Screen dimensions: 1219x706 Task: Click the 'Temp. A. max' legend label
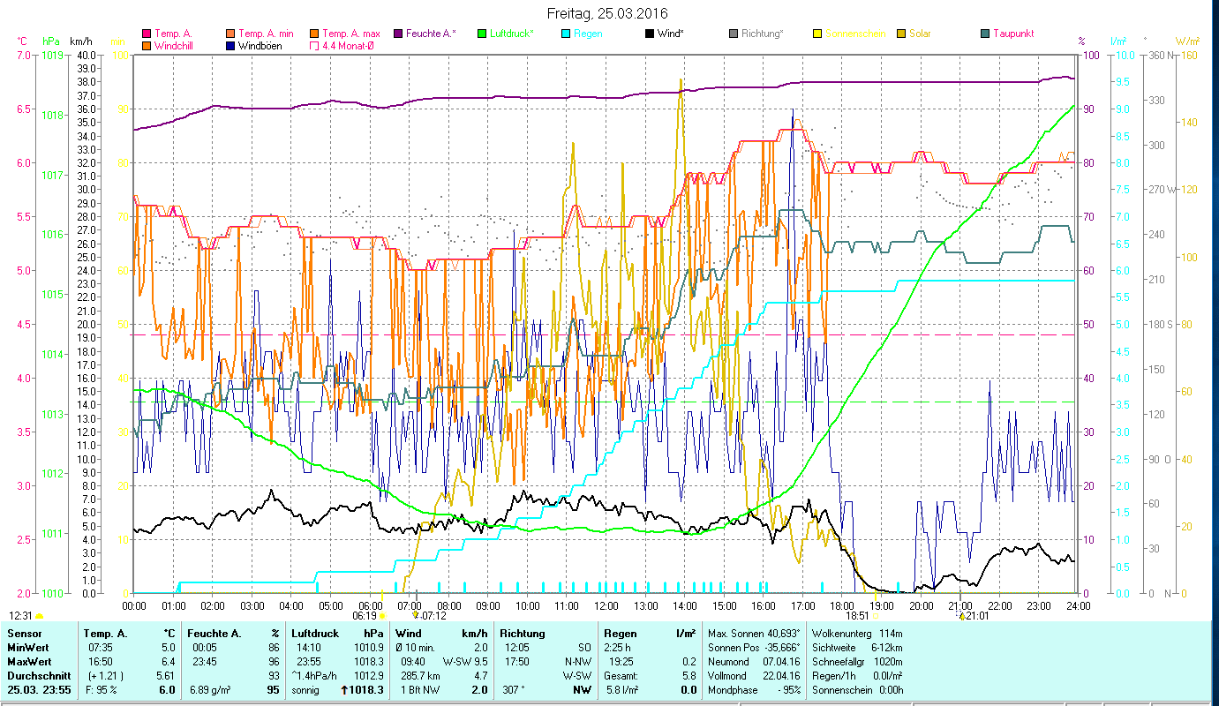[351, 34]
